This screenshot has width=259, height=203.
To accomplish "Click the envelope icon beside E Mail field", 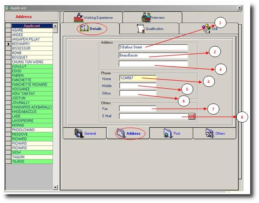I will (192, 116).
